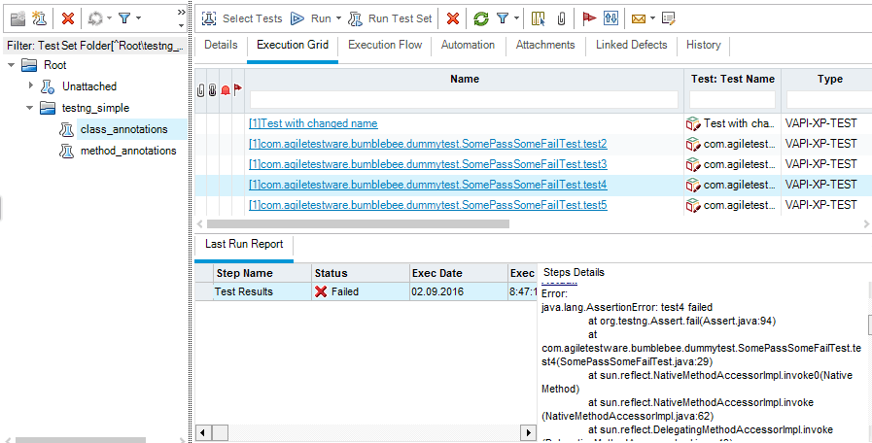Select the method_annotations test set
This screenshot has height=443, width=872.
point(127,151)
